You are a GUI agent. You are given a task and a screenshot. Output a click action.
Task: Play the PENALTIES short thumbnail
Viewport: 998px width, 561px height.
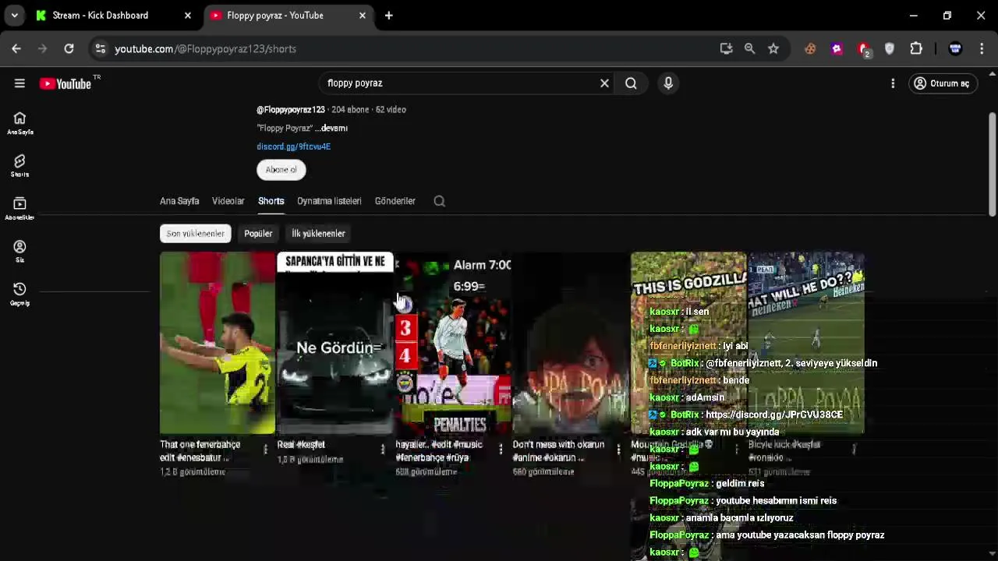pyautogui.click(x=453, y=343)
